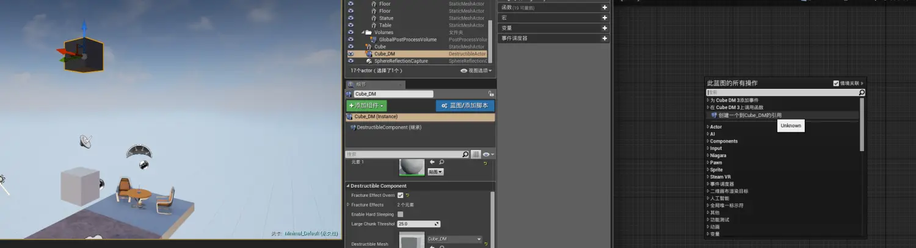Image resolution: width=916 pixels, height=248 pixels.
Task: Click the action menu scrollbar
Action: click(x=862, y=124)
